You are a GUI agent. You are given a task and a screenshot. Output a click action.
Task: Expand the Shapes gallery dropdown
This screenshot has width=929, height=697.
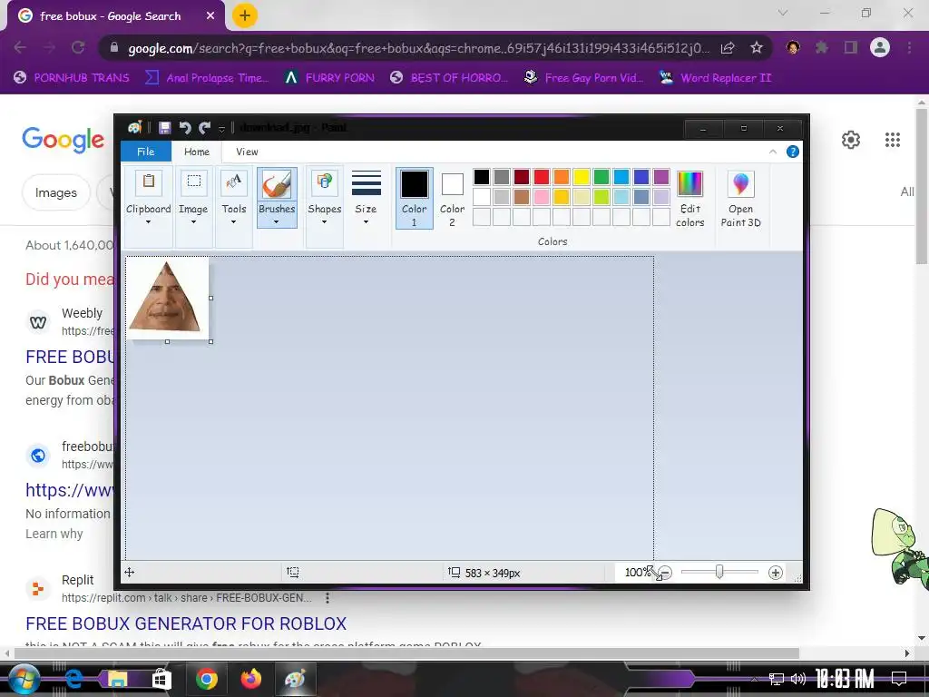click(x=324, y=222)
